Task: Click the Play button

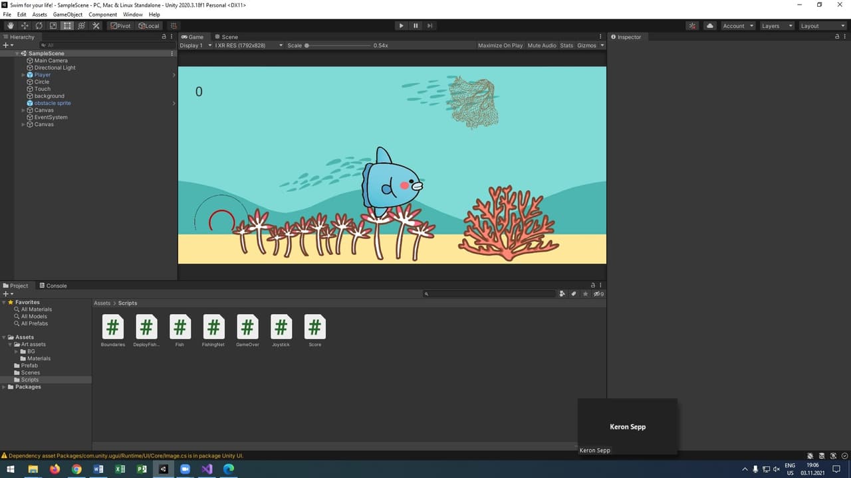Action: 401,26
